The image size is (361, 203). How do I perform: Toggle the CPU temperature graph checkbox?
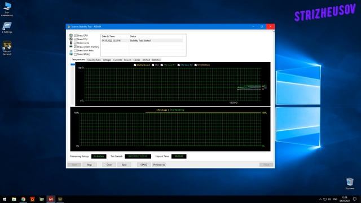pyautogui.click(x=153, y=65)
